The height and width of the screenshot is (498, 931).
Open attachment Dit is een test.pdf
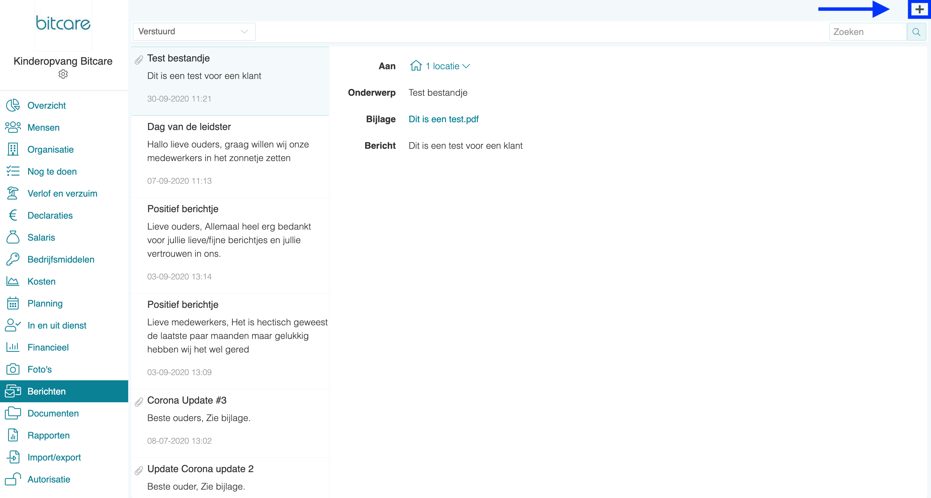click(x=443, y=119)
